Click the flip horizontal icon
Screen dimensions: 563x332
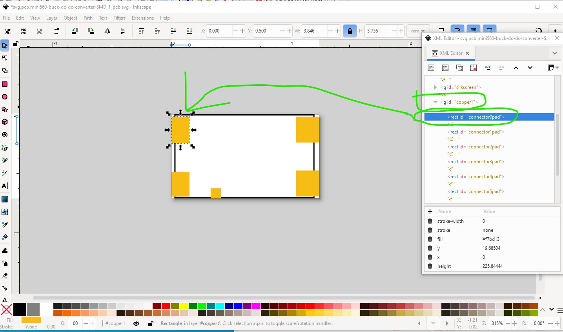pyautogui.click(x=107, y=31)
